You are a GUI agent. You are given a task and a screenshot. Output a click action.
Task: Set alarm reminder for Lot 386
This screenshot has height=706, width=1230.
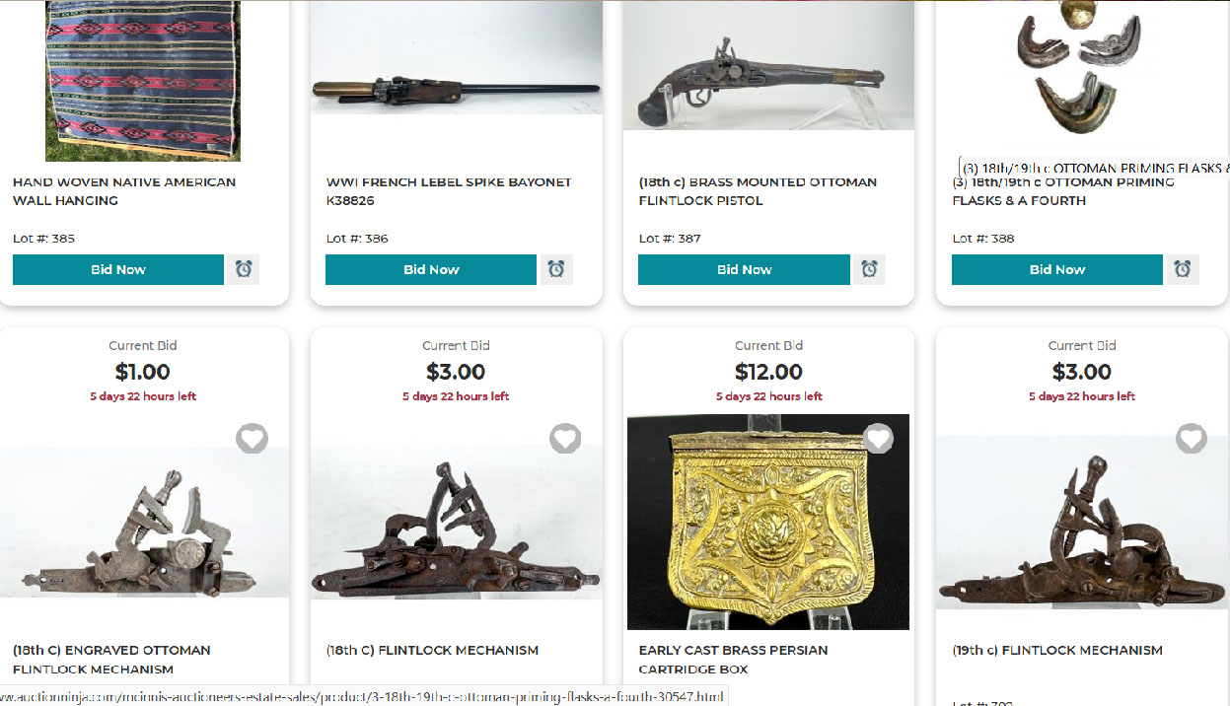click(556, 269)
